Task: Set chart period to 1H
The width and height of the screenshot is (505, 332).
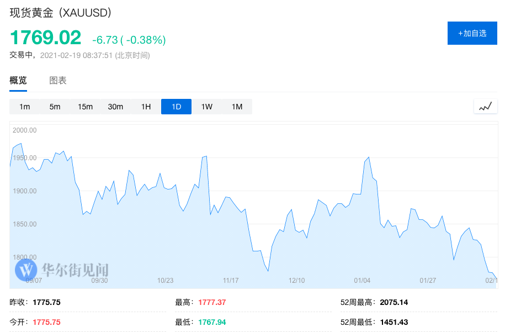Action: [x=146, y=107]
